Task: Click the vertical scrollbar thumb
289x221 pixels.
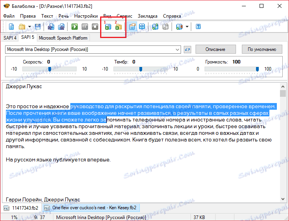Action: click(283, 93)
